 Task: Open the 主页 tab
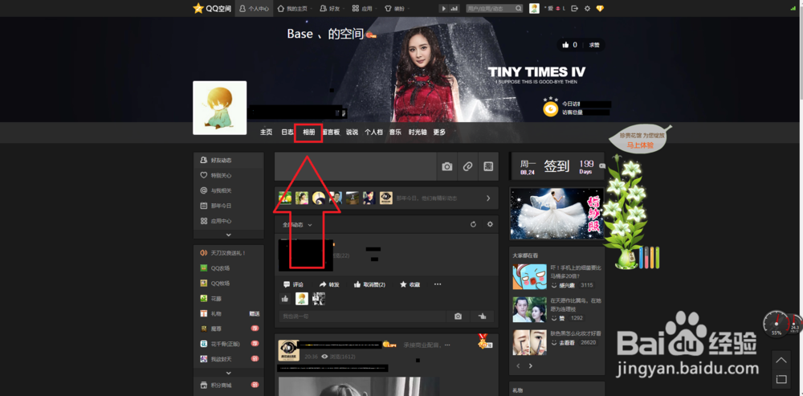point(267,133)
